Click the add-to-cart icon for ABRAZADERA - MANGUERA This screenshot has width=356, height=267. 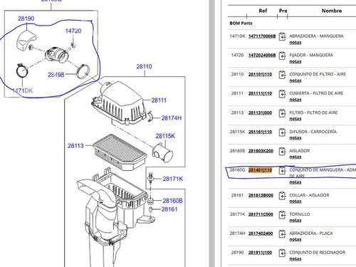282,36
